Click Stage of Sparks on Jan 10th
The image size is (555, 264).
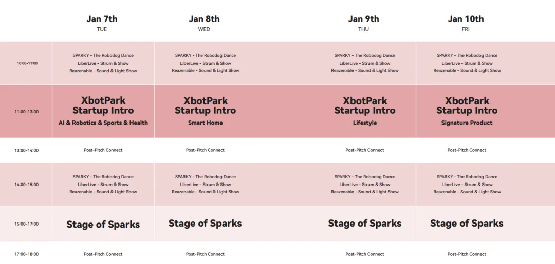tap(467, 224)
